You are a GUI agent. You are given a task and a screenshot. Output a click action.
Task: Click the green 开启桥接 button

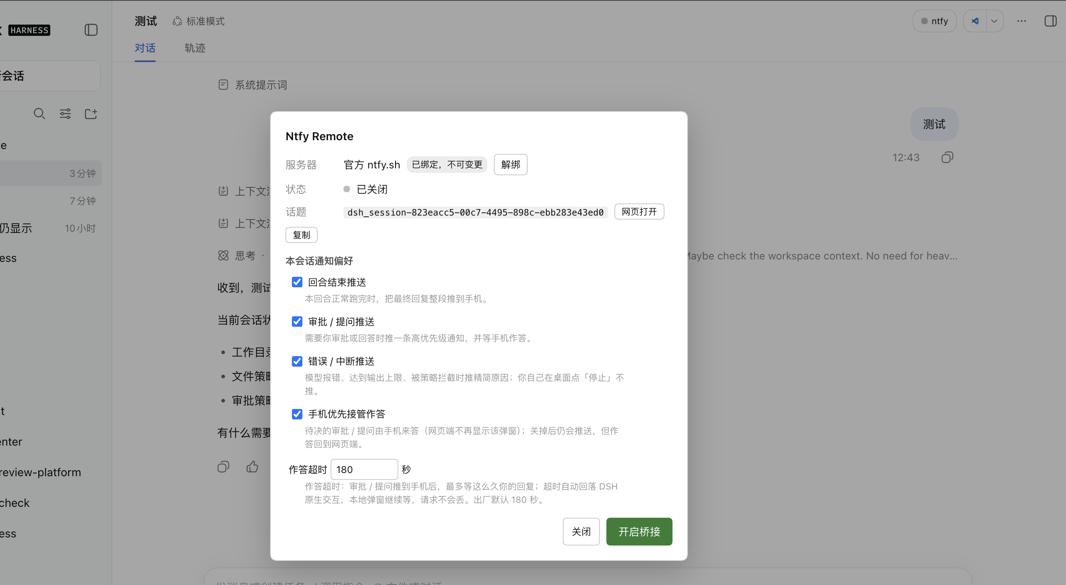[x=639, y=532]
